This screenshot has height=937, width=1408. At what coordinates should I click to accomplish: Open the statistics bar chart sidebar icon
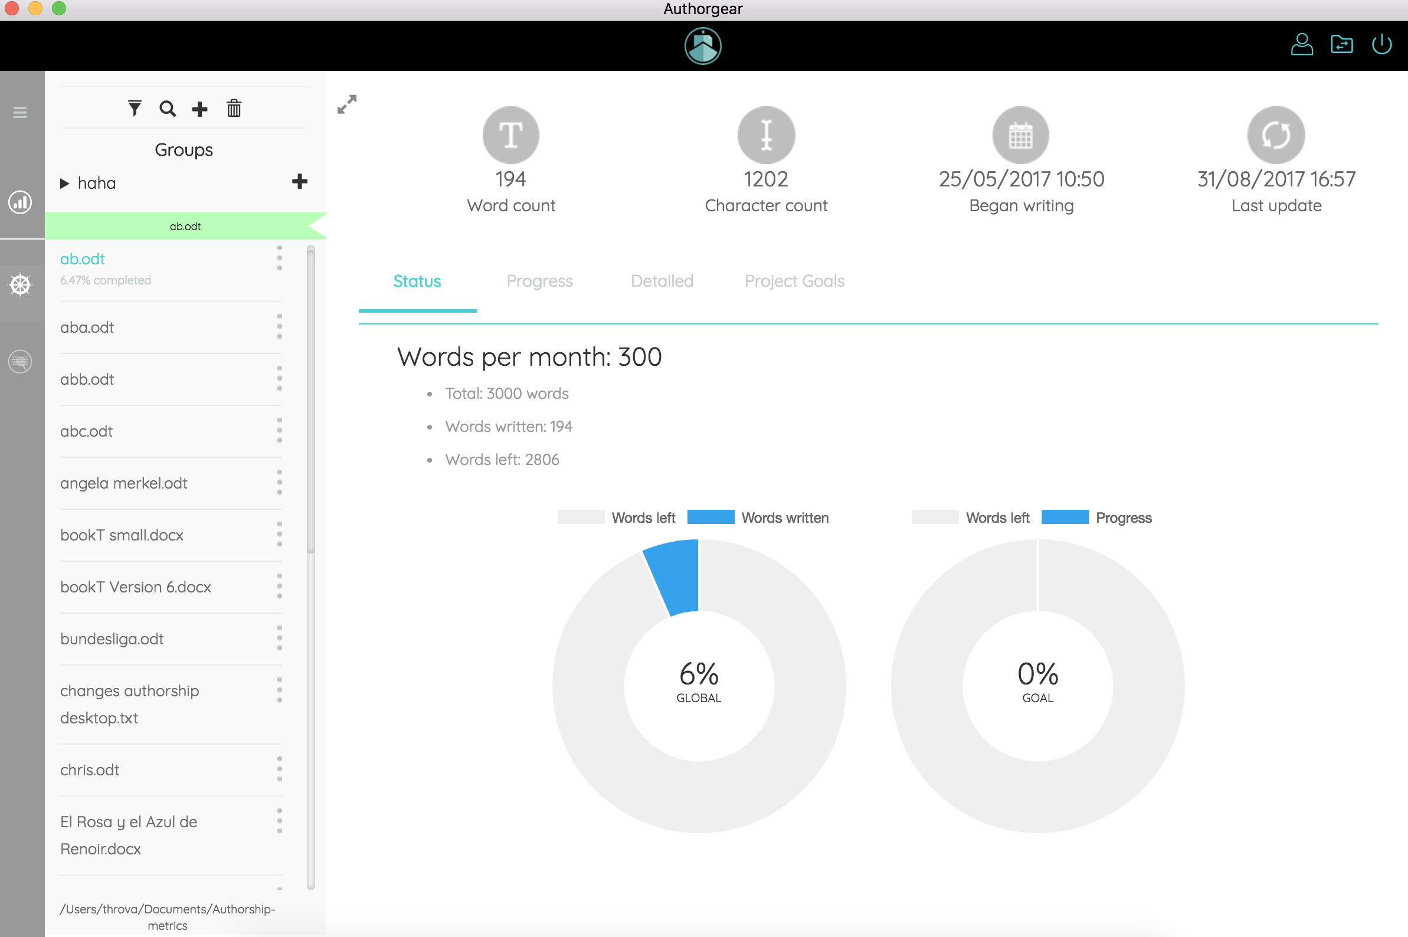[x=19, y=202]
